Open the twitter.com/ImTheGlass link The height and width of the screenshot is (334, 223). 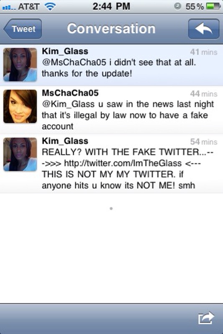[123, 163]
